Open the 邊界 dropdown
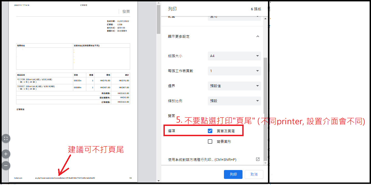The image size is (371, 185). click(x=234, y=86)
